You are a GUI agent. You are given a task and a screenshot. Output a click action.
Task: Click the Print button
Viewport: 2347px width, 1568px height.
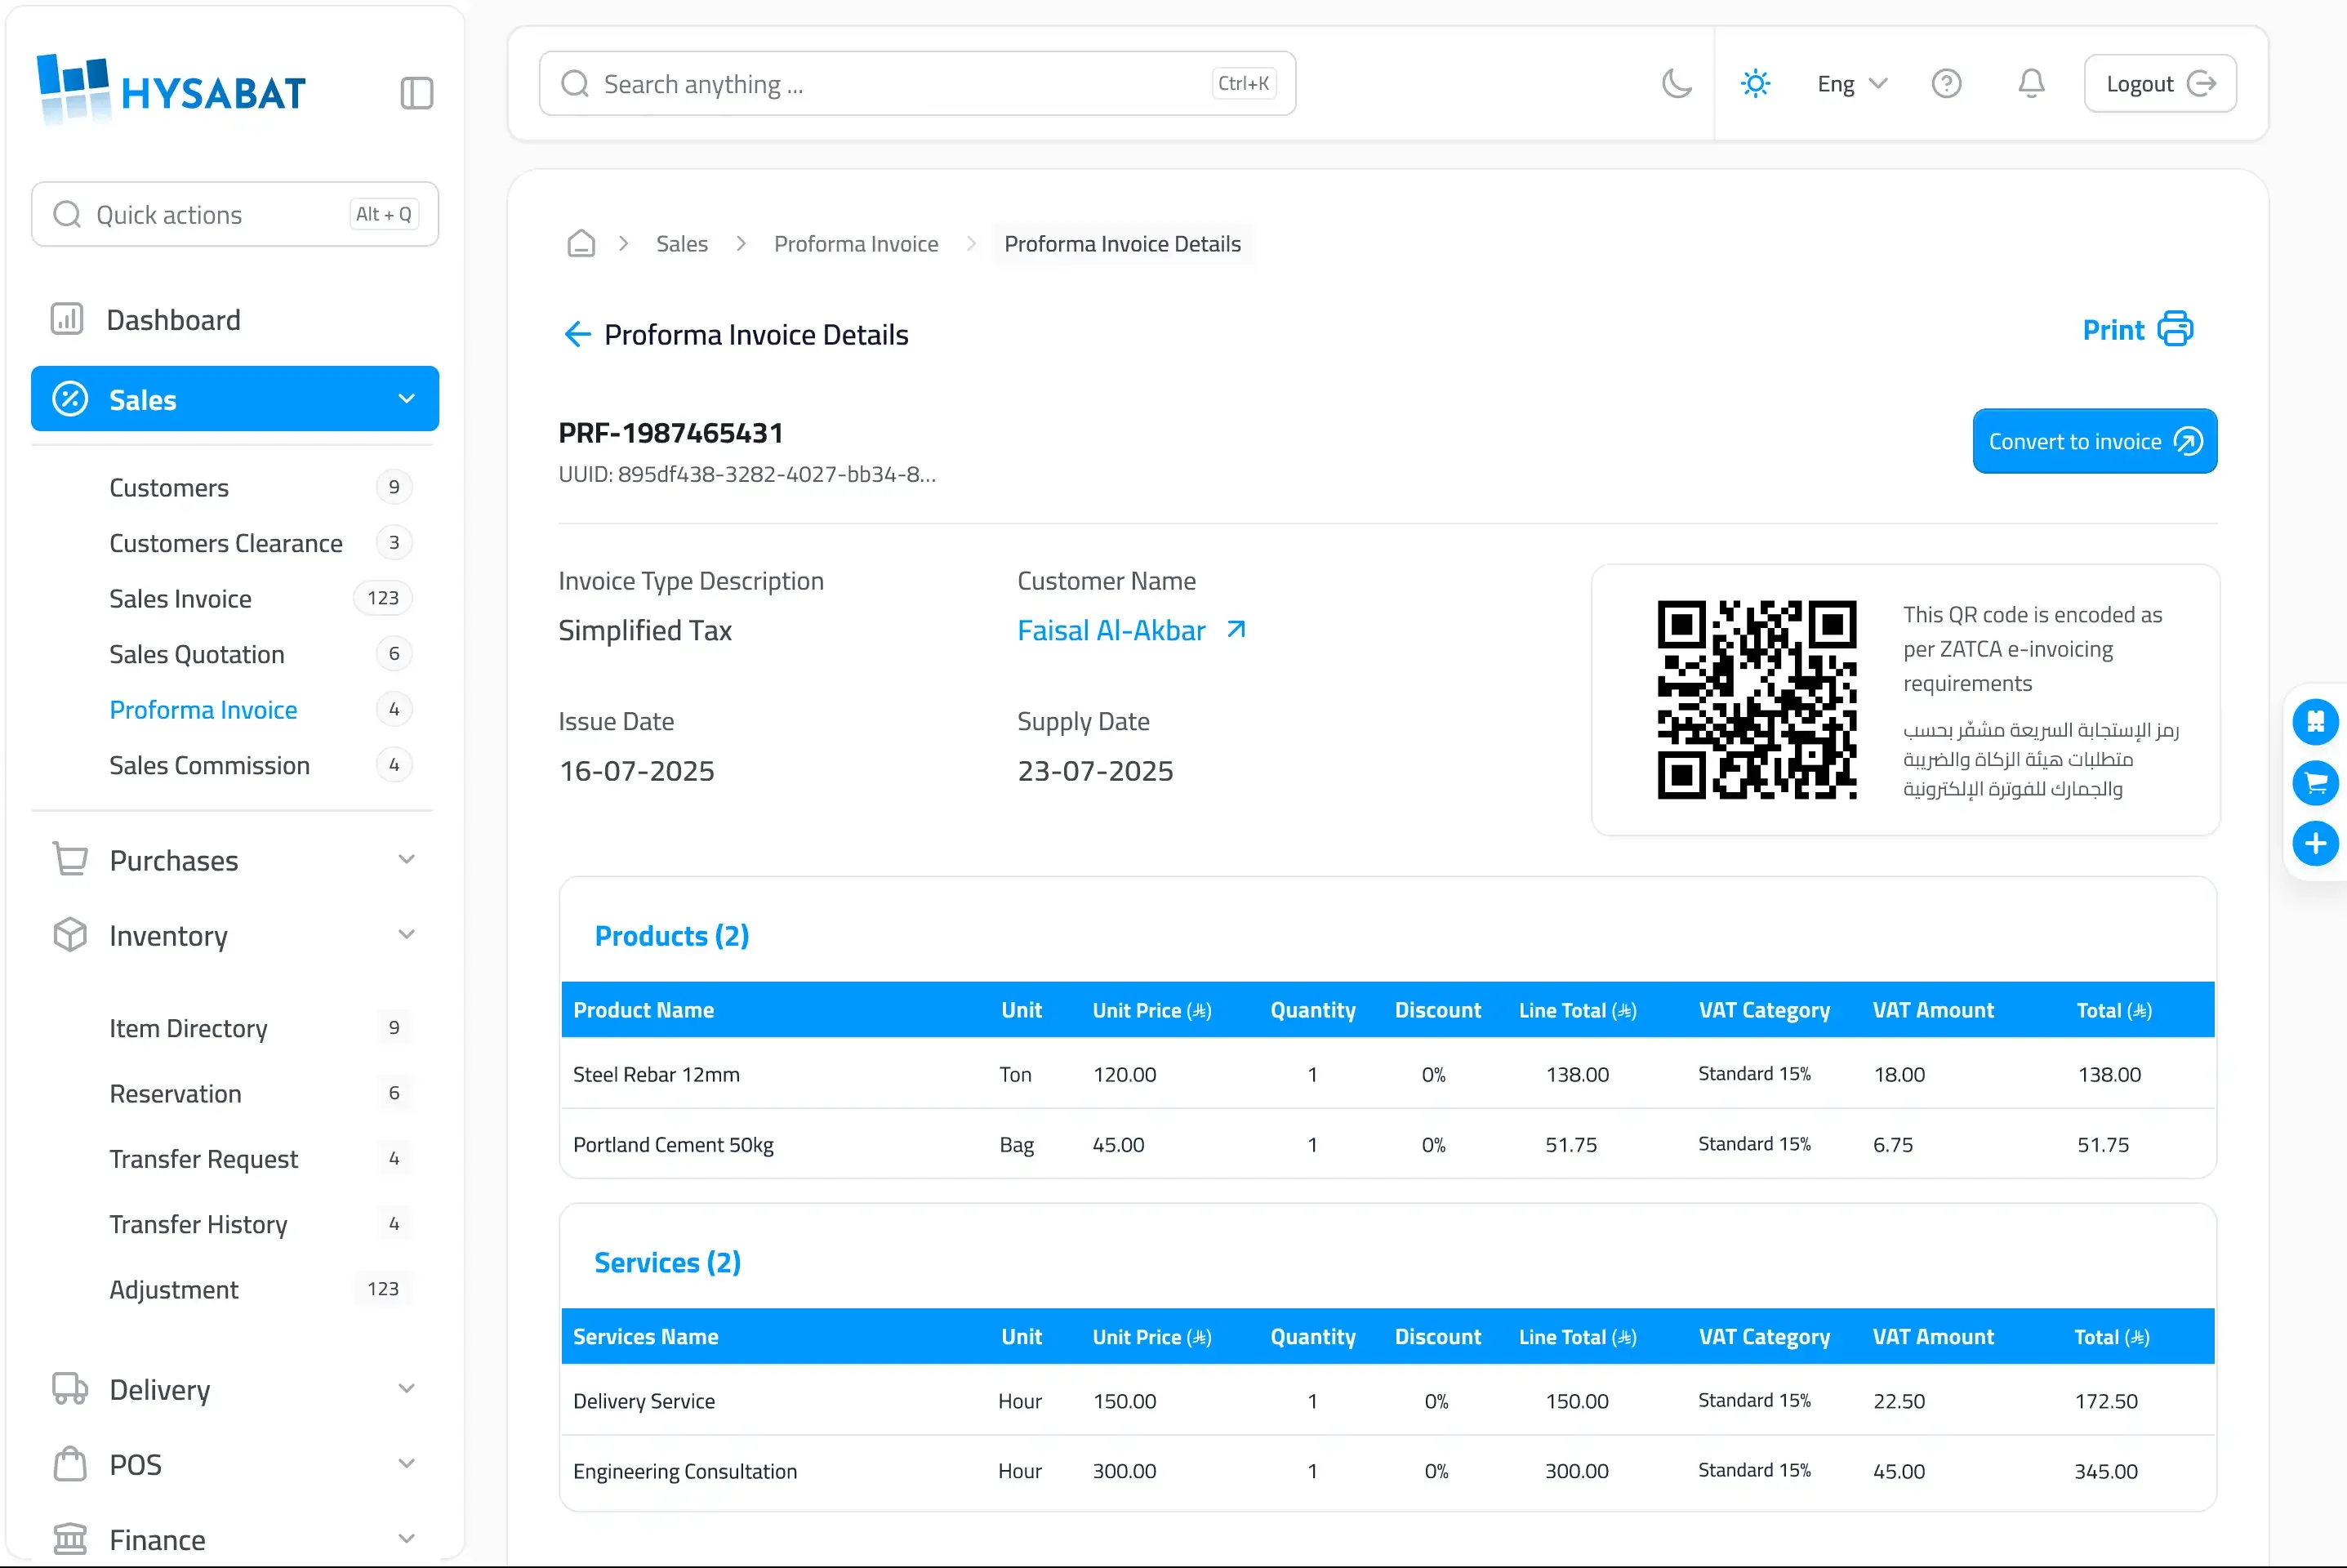point(2137,329)
